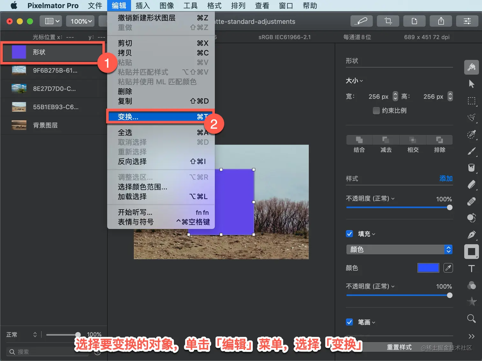Select the Color Selection tool

pyautogui.click(x=471, y=134)
